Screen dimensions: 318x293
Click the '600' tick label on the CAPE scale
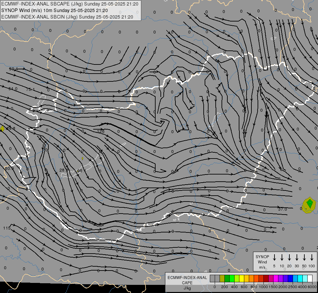click(244, 287)
